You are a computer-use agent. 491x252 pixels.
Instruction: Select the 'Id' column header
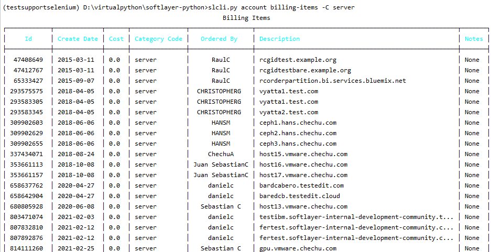click(x=28, y=39)
